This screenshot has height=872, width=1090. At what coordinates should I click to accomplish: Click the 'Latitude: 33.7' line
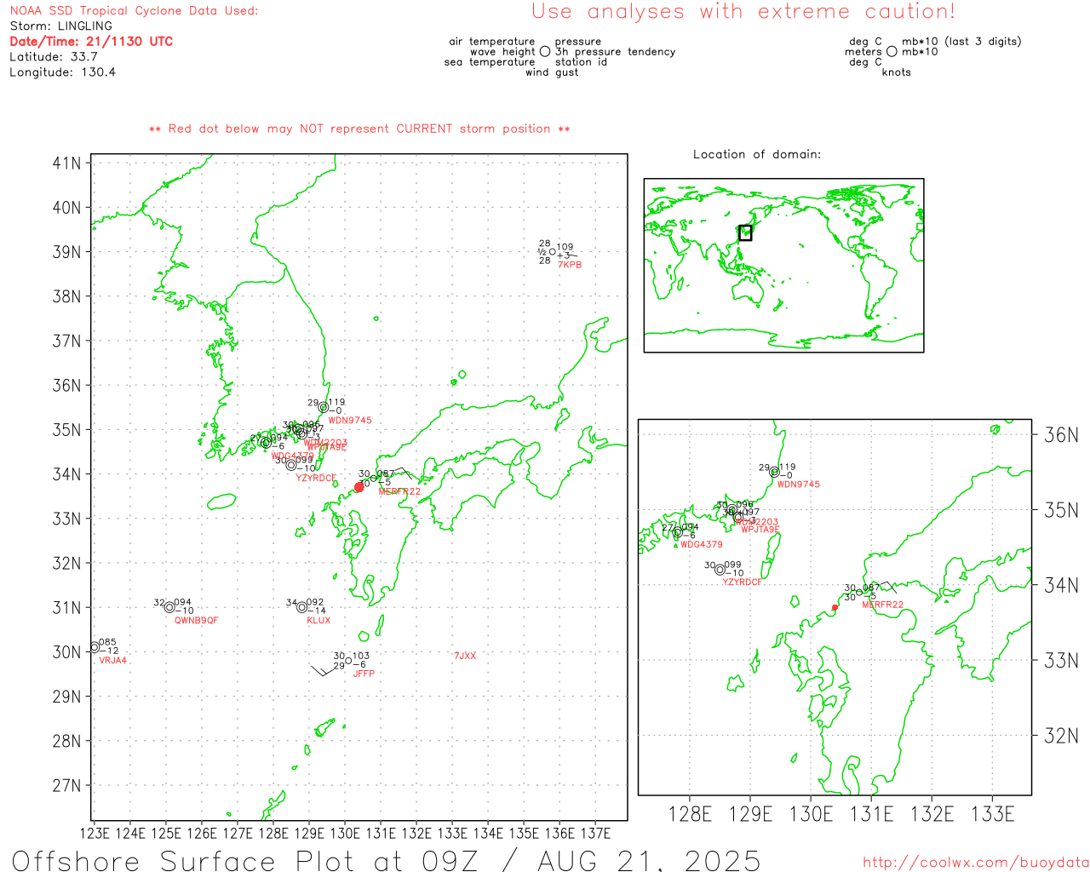click(54, 57)
